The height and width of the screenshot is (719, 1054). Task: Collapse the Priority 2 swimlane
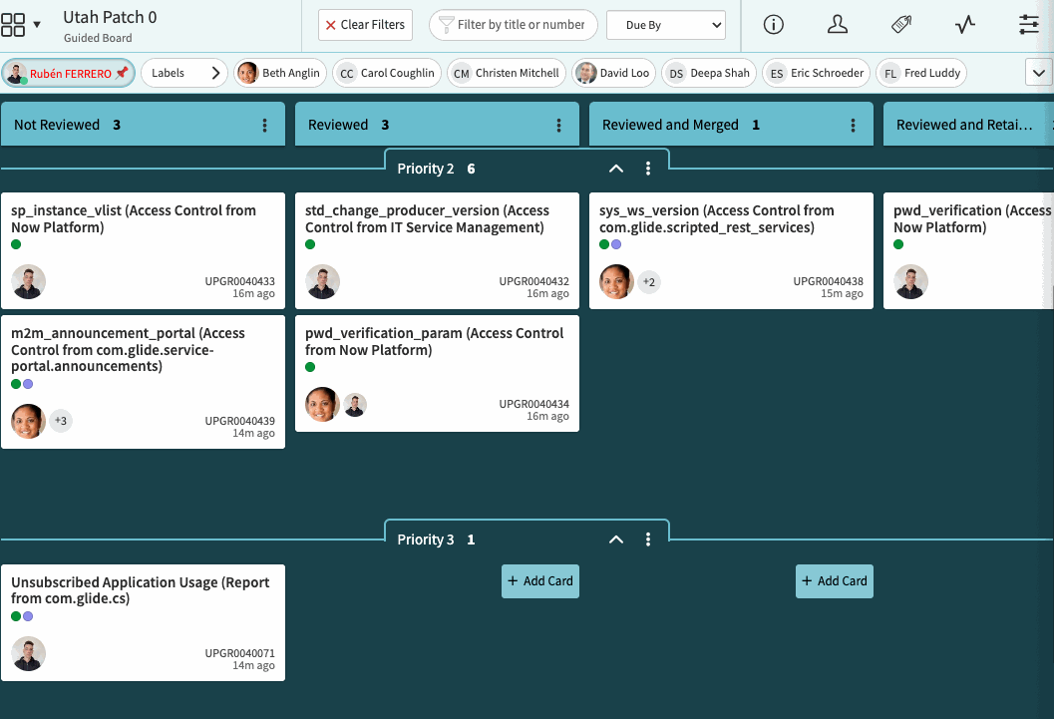pos(615,169)
